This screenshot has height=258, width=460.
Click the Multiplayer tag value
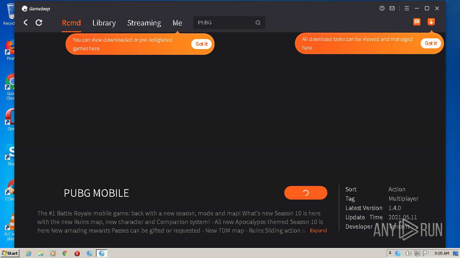point(403,199)
